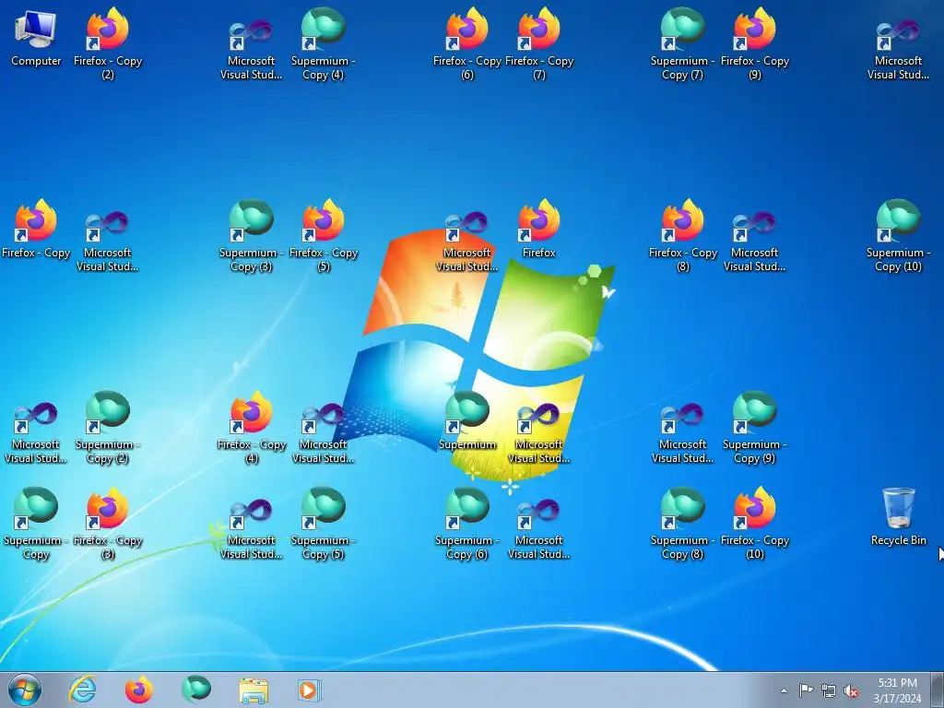Launch Internet Explorer from the taskbar
This screenshot has height=708, width=944.
tap(82, 690)
